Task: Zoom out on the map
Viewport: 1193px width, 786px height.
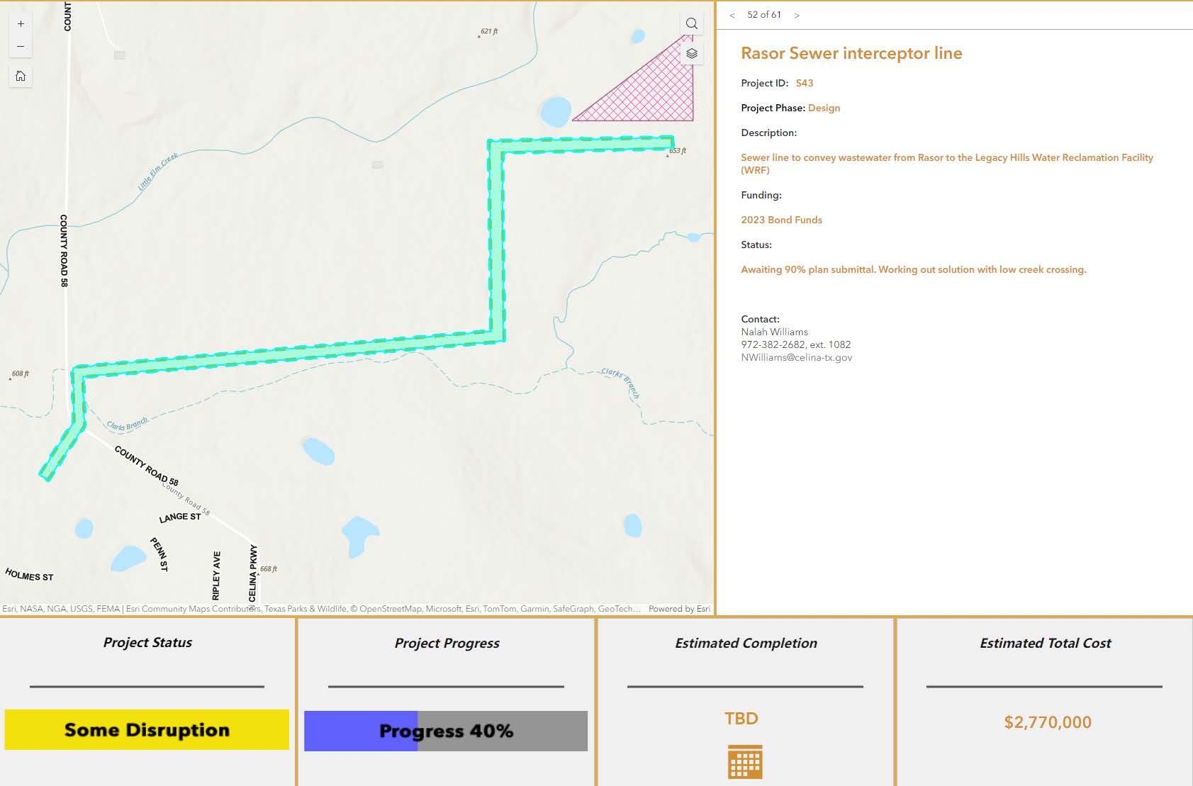Action: tap(21, 47)
